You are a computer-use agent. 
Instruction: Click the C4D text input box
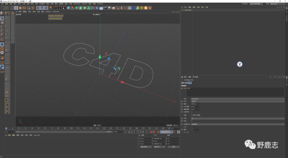pos(235,92)
